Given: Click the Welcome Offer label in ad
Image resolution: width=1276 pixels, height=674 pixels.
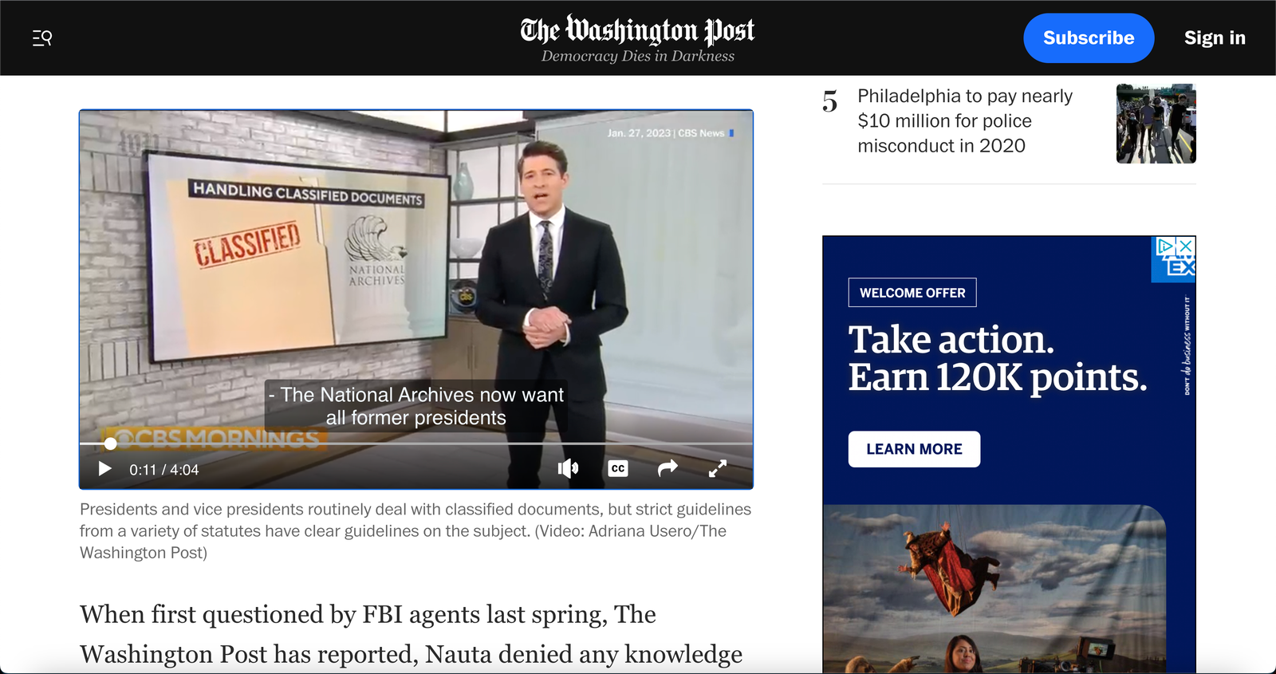Looking at the screenshot, I should tap(912, 293).
